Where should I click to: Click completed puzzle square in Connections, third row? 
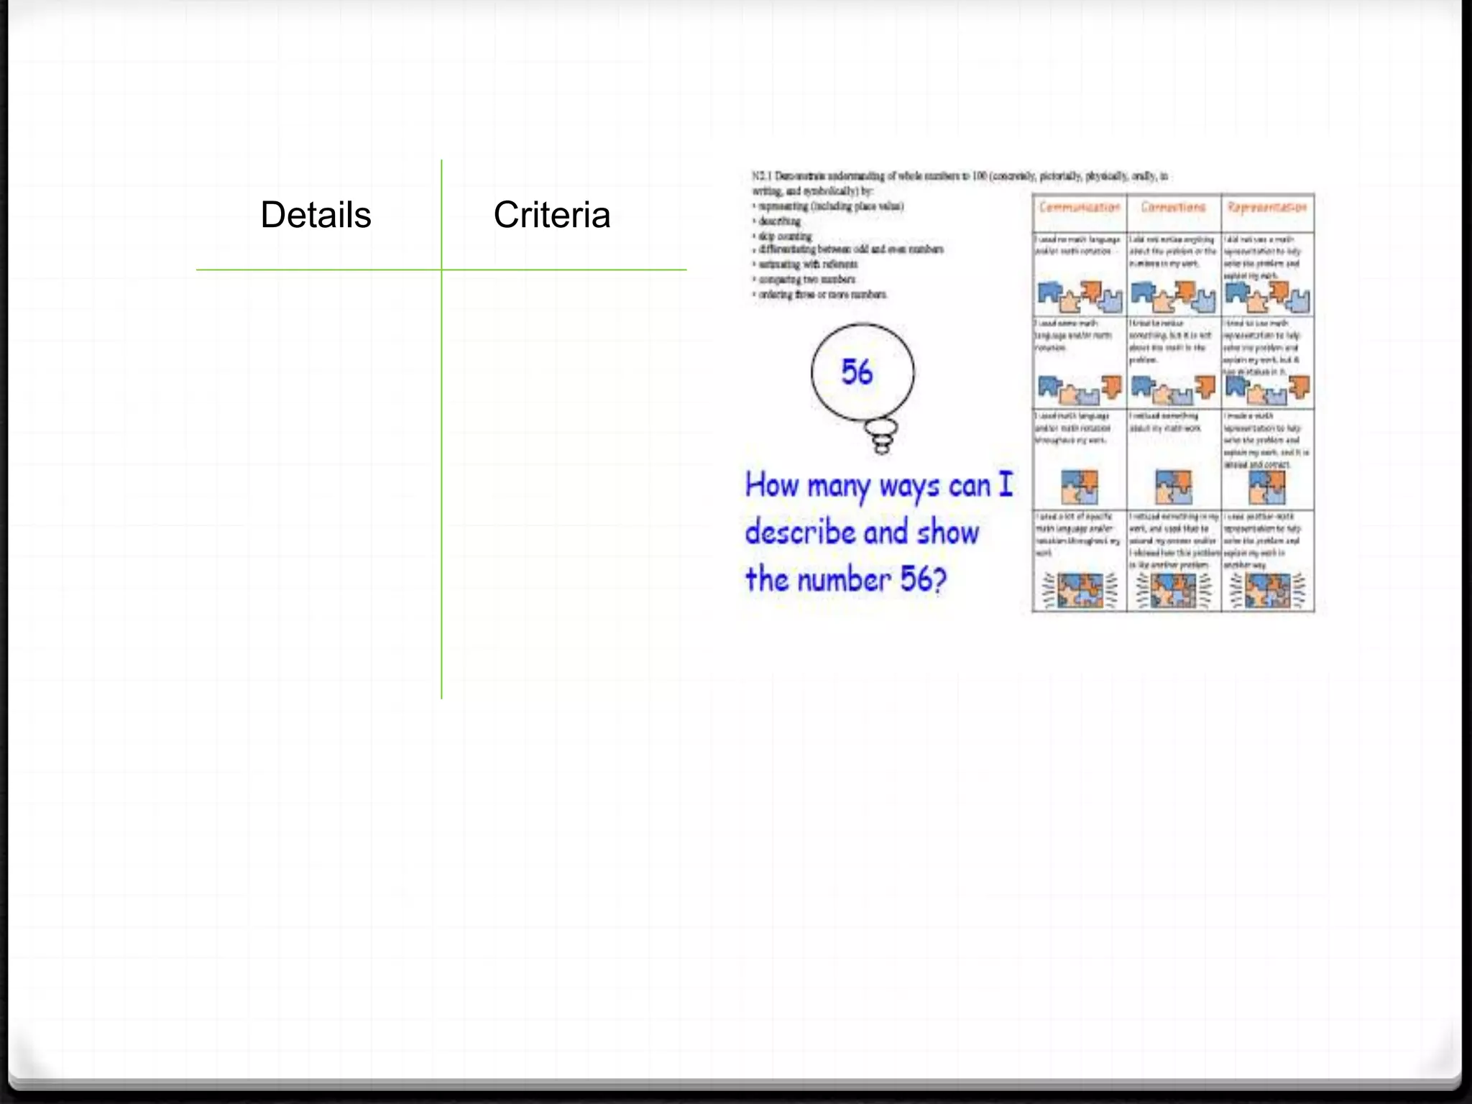pos(1173,487)
